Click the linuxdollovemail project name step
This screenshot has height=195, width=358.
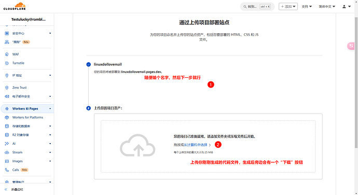point(108,64)
